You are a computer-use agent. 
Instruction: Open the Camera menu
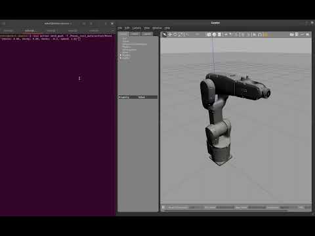click(x=136, y=28)
